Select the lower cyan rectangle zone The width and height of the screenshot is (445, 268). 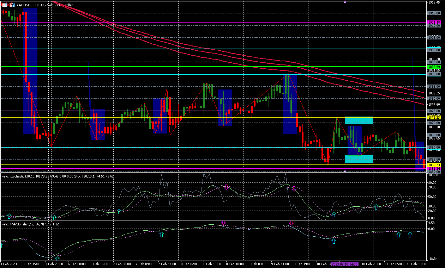[x=359, y=159]
